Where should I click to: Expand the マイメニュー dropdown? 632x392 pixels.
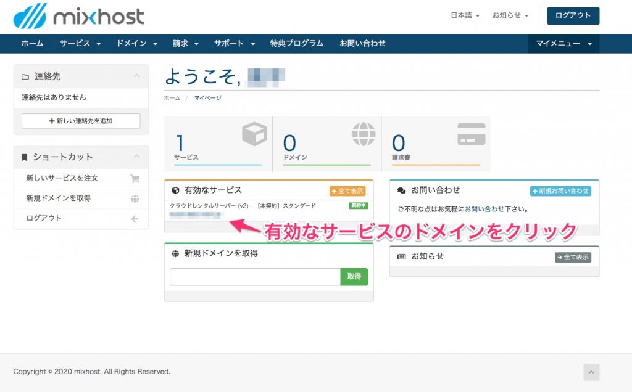563,44
